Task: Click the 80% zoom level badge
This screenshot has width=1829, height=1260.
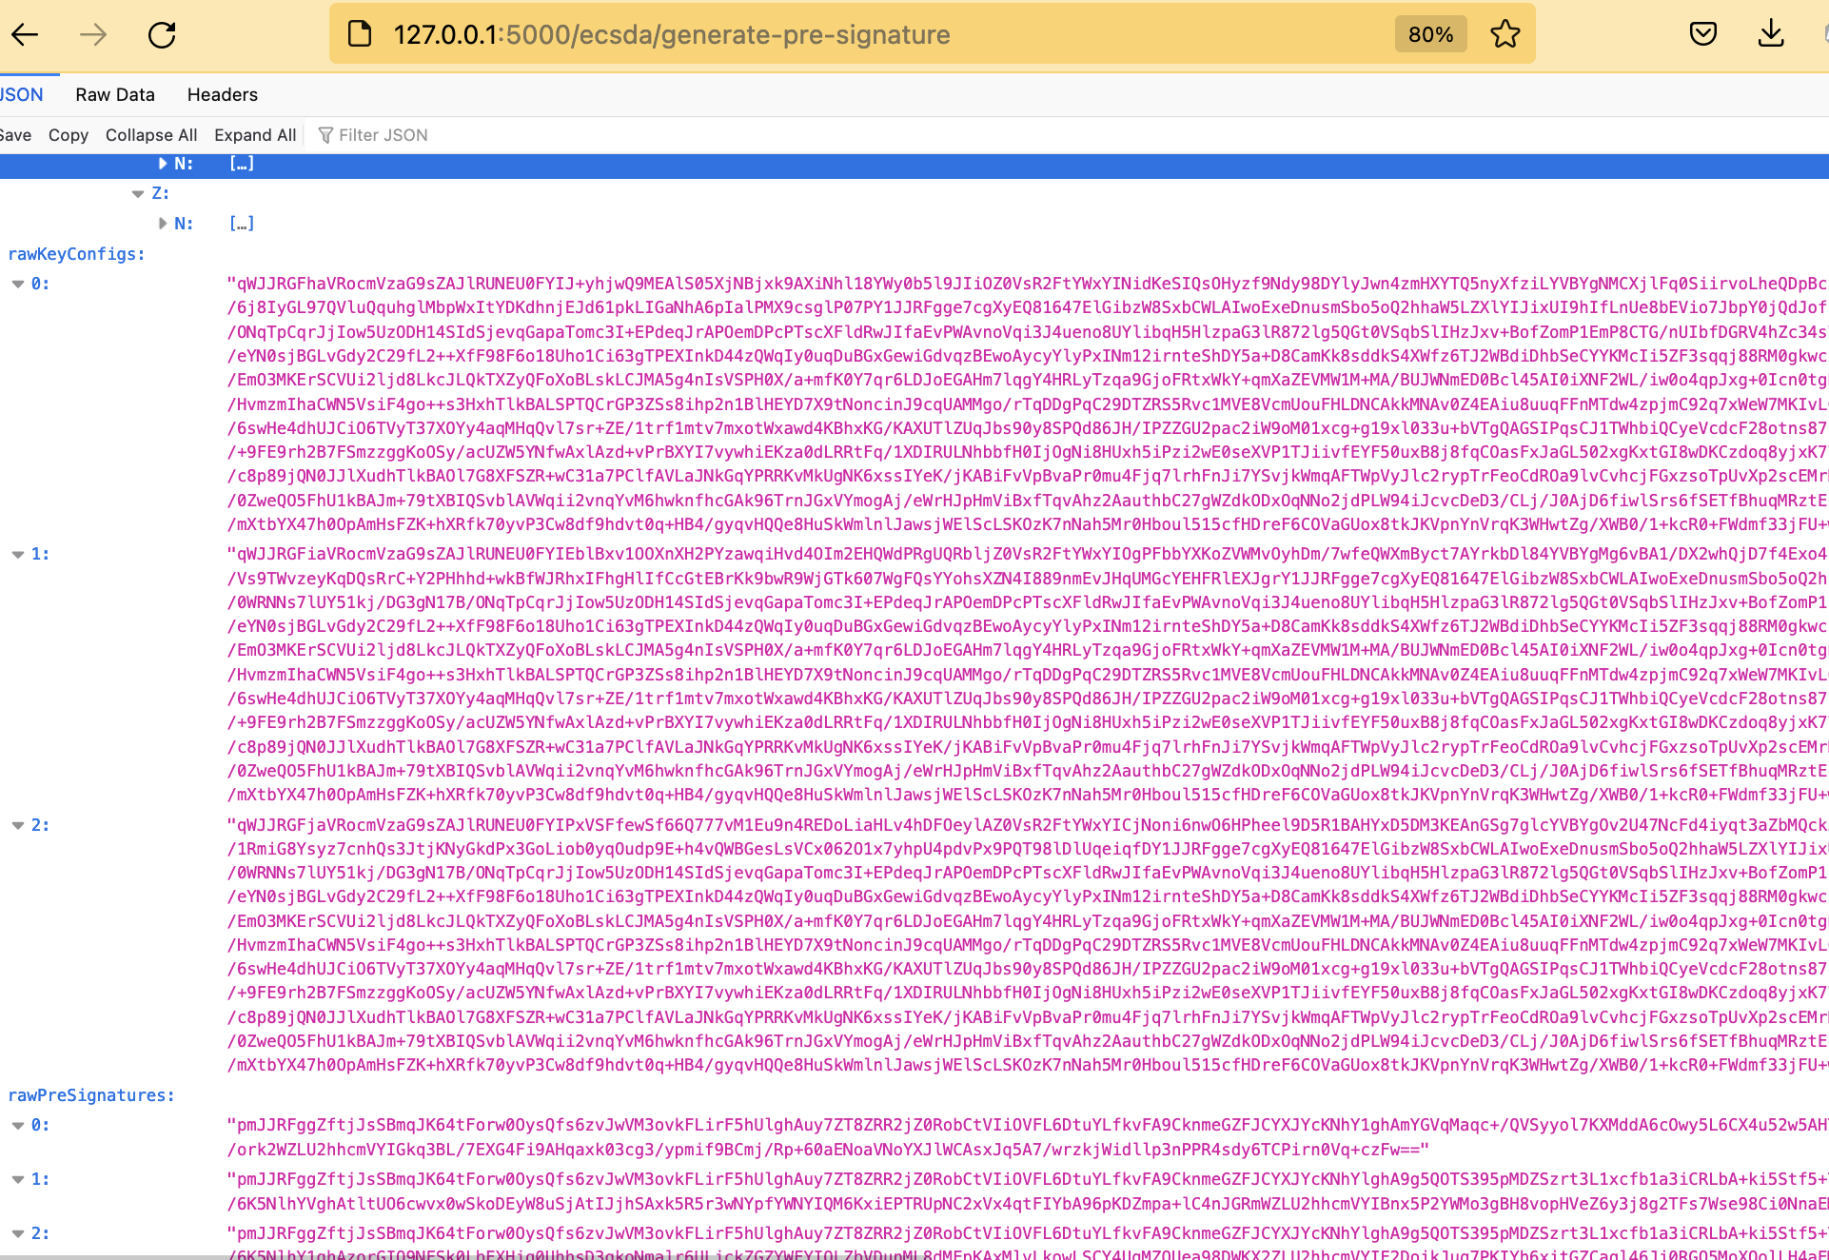Action: click(1430, 34)
